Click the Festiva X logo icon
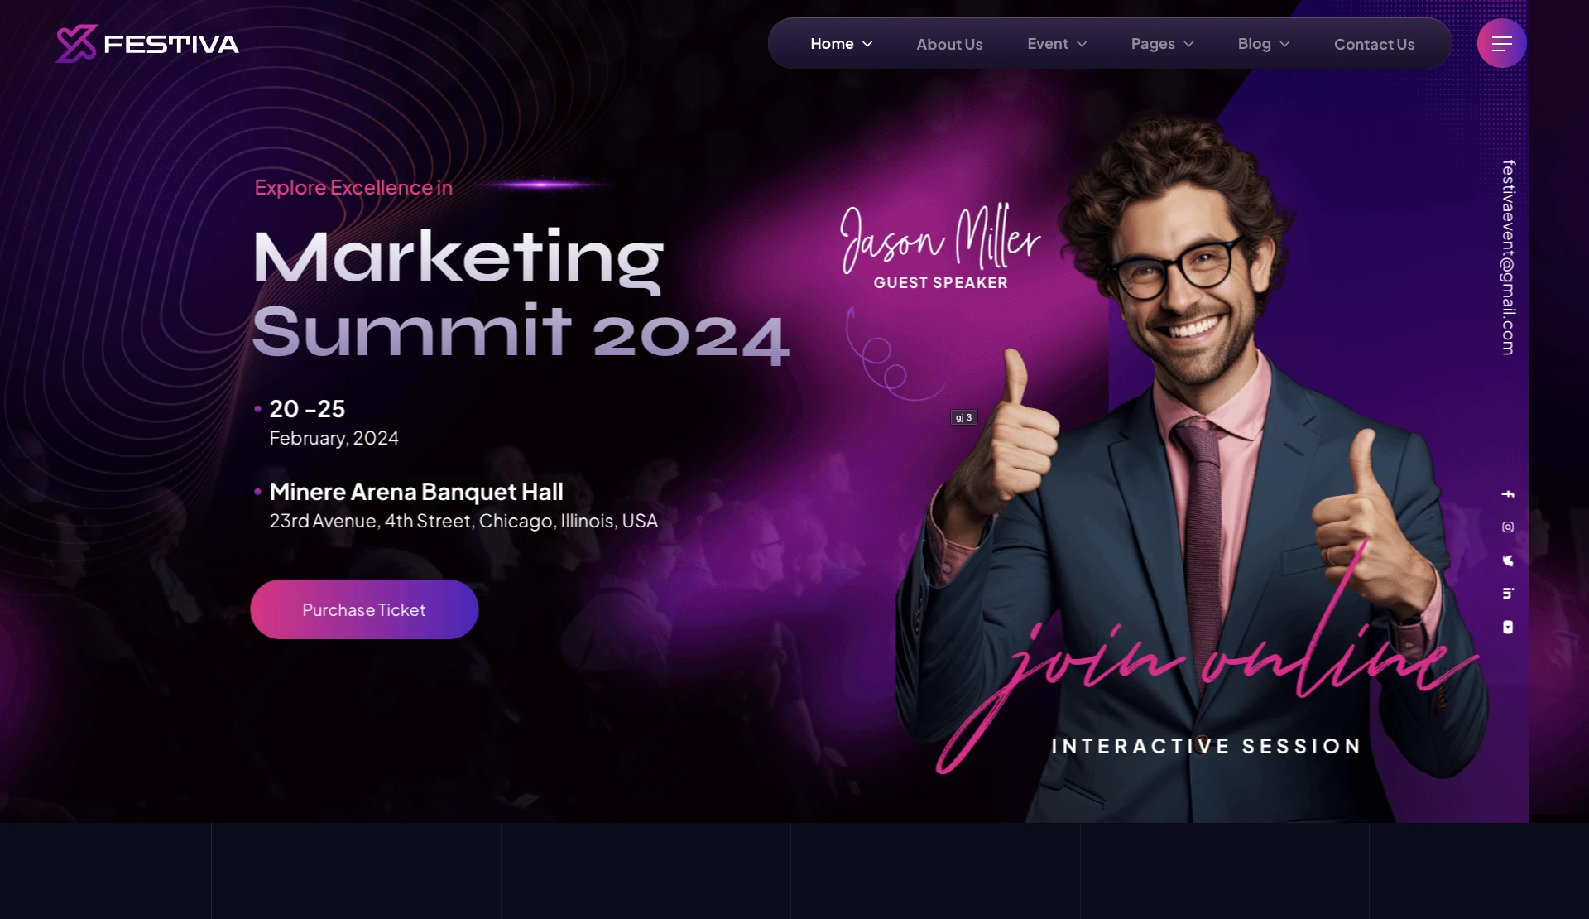The width and height of the screenshot is (1589, 919). (x=77, y=43)
